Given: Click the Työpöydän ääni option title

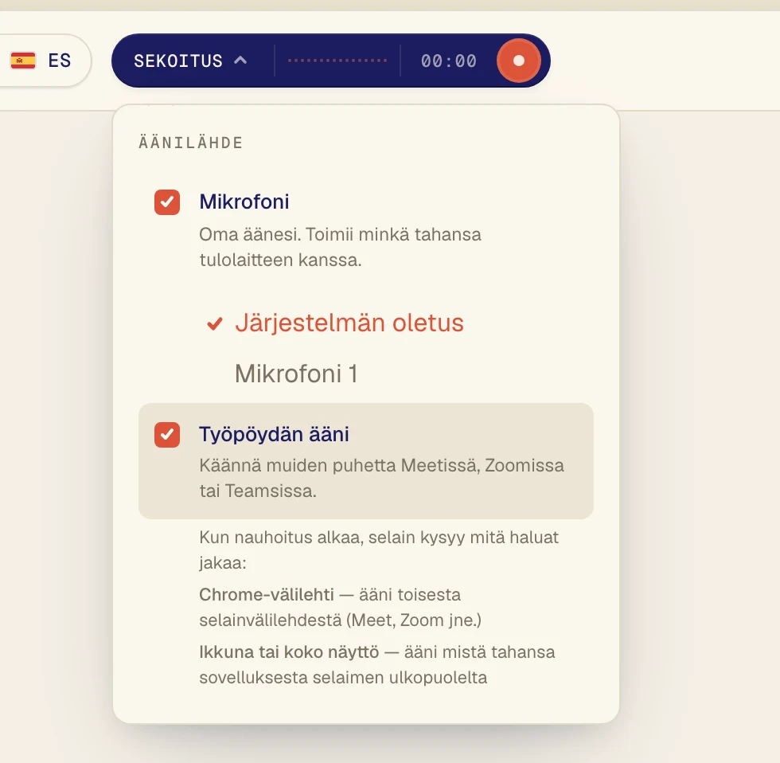Looking at the screenshot, I should [274, 434].
